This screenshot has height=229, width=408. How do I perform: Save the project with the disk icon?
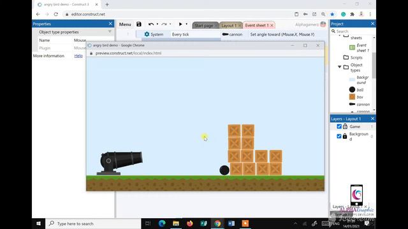point(139,24)
